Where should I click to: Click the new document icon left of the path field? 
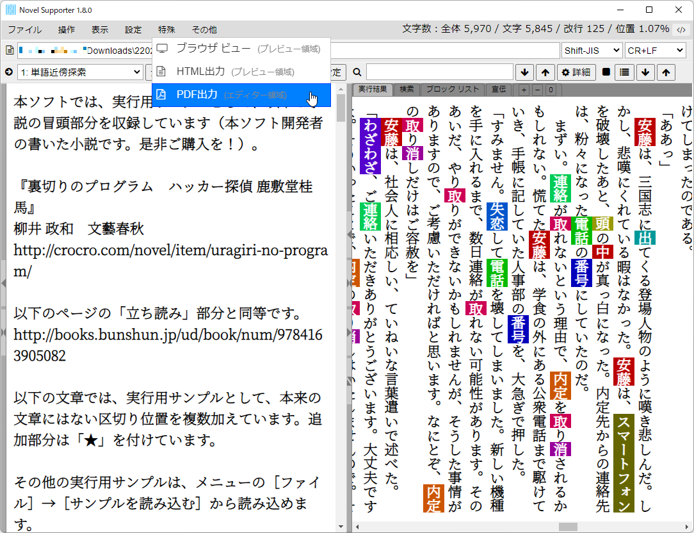(x=9, y=49)
